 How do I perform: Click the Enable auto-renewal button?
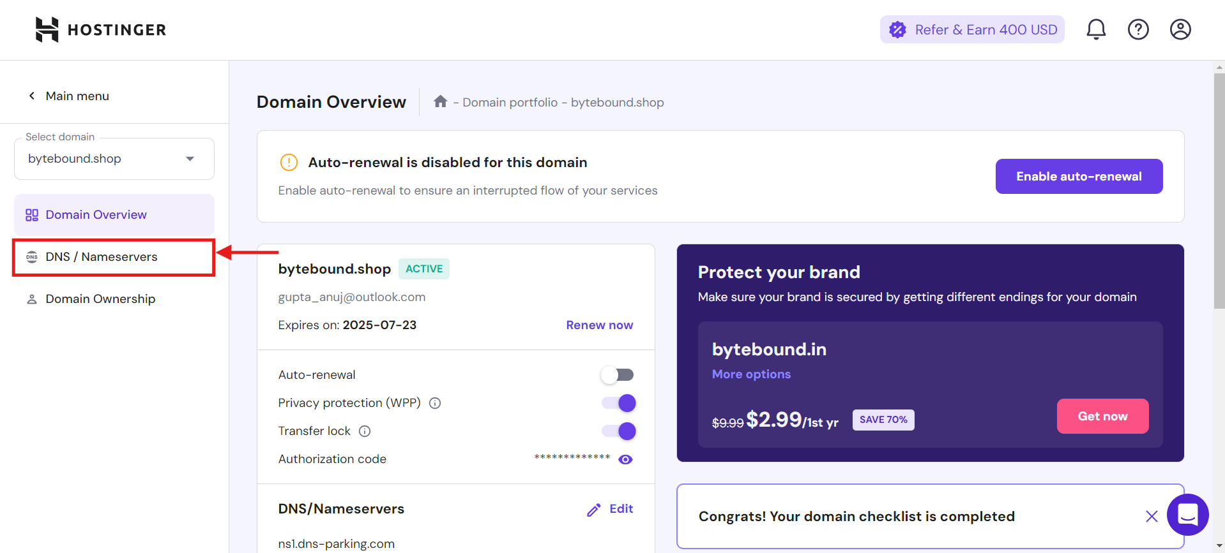click(x=1079, y=177)
